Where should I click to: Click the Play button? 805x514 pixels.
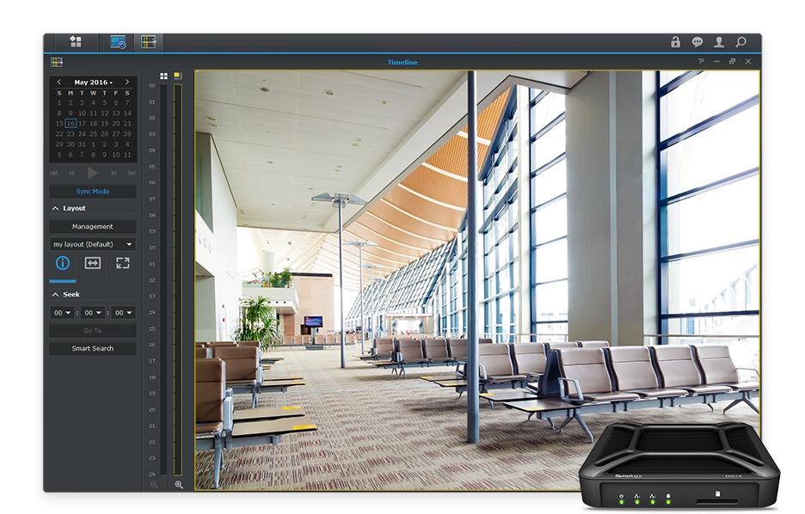pyautogui.click(x=92, y=173)
